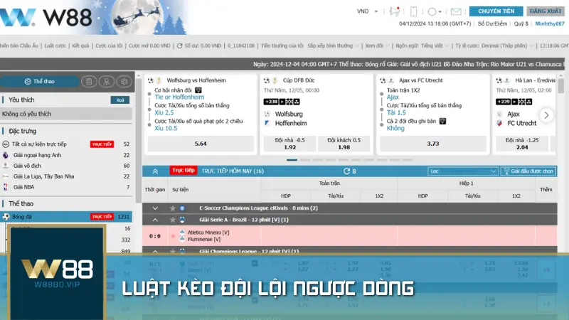Screen dimensions: 569x320
Task: Click the CHUYỂN TIỀN button
Action: [496, 11]
